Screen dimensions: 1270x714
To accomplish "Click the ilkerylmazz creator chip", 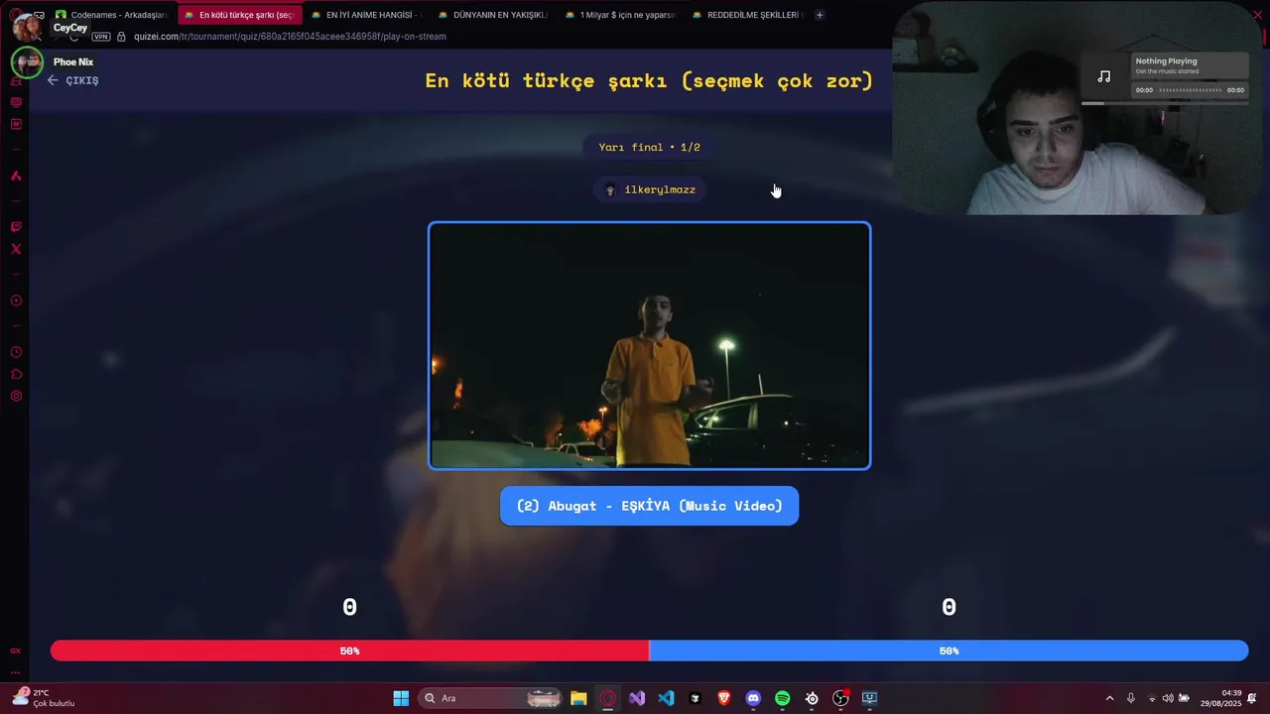I will coord(650,189).
